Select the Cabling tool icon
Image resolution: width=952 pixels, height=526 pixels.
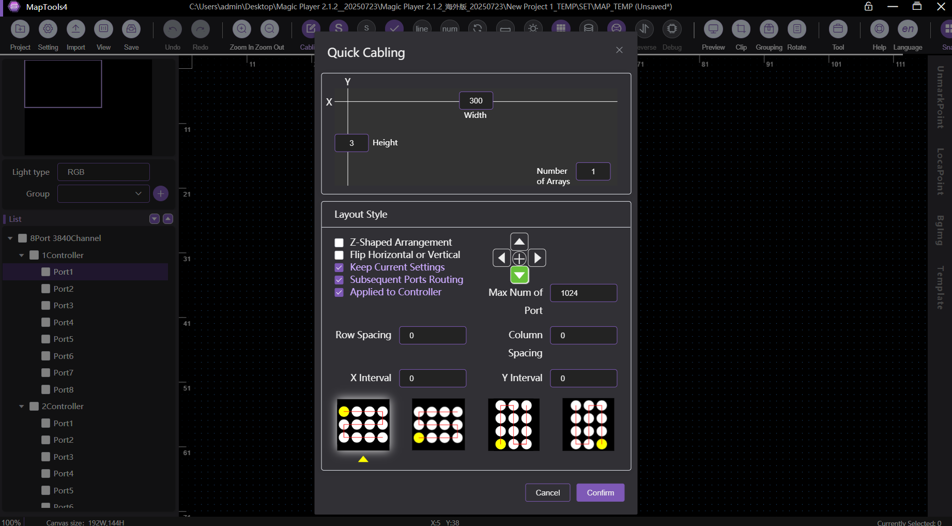311,29
